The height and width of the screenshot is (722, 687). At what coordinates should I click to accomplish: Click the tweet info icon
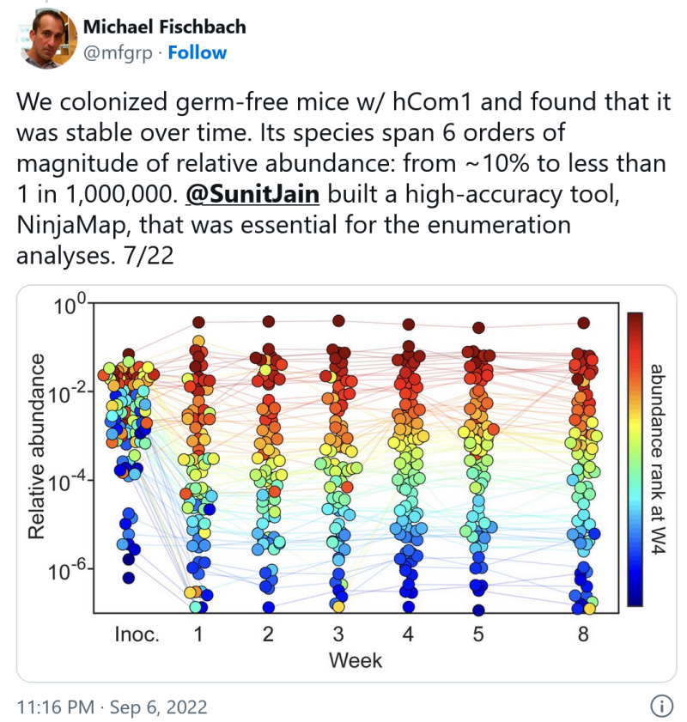[661, 707]
